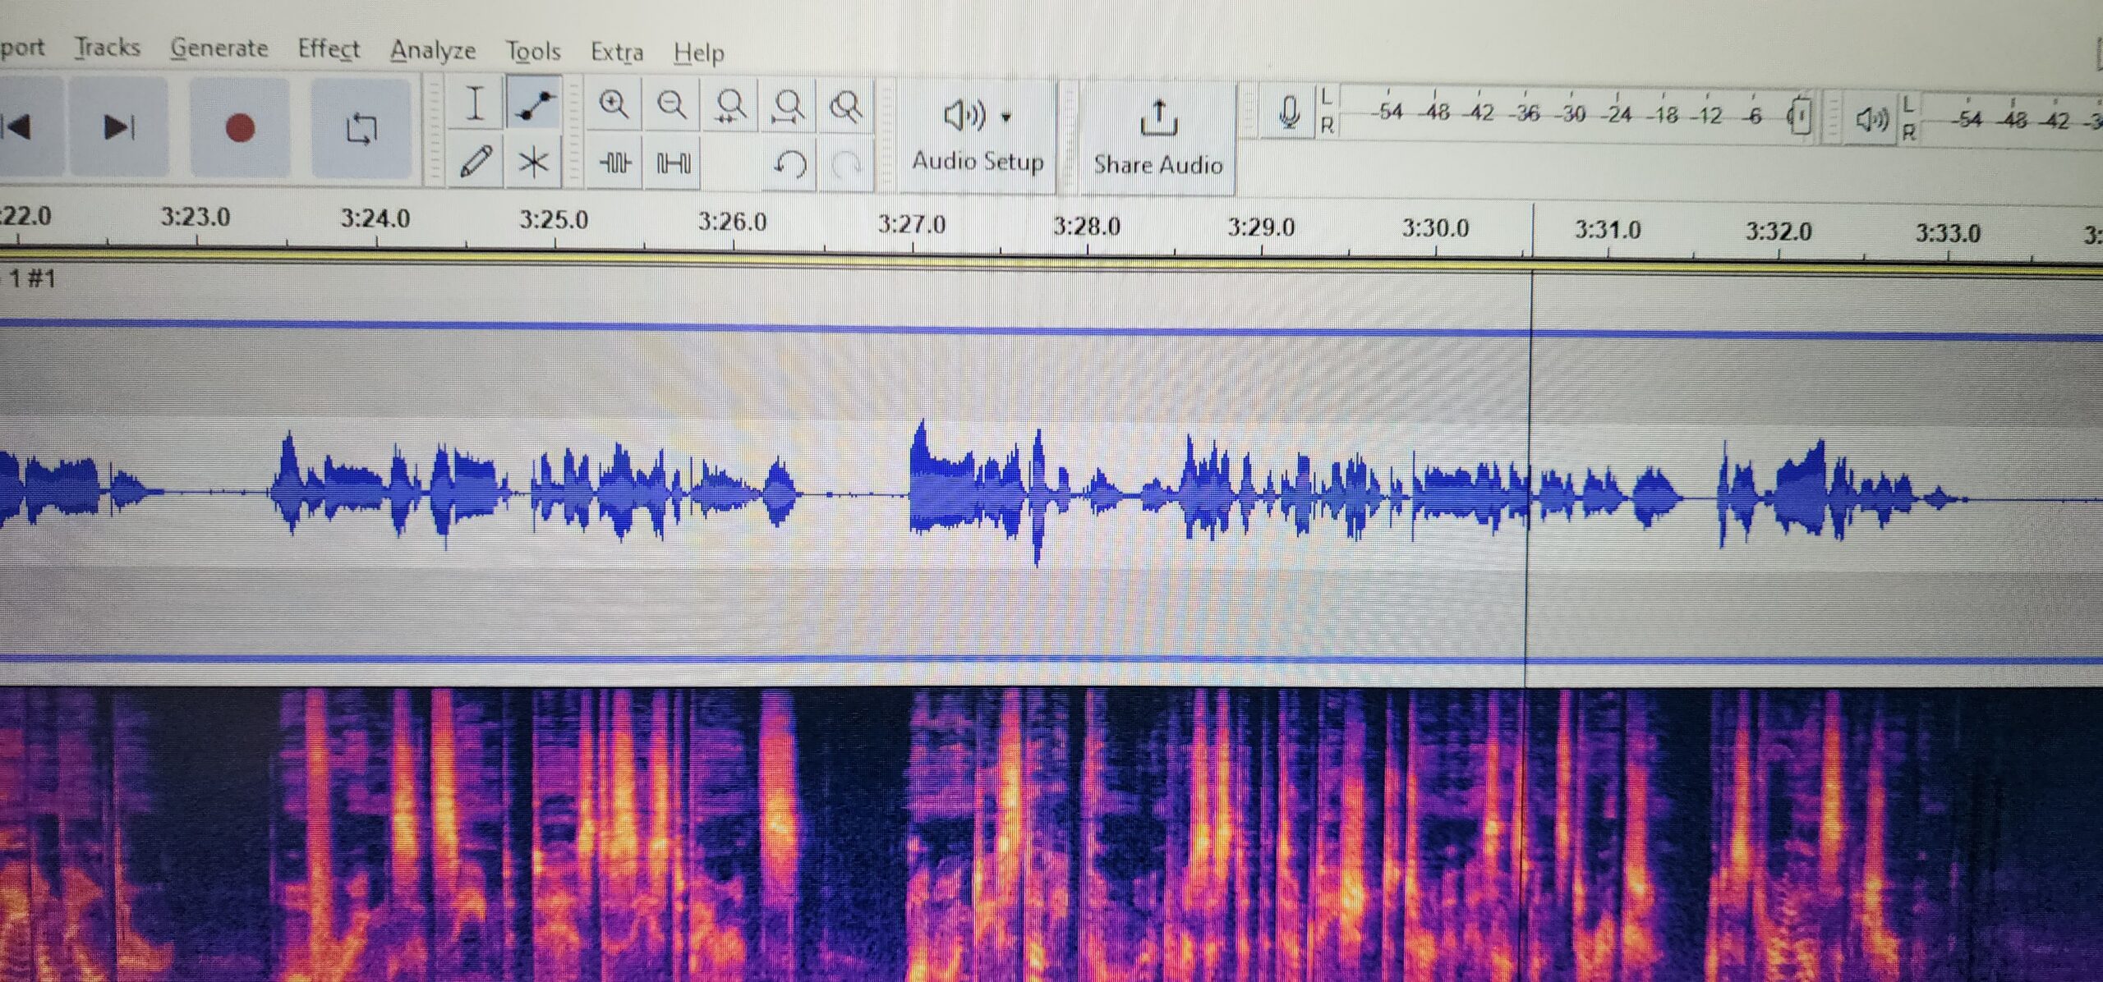Open the Tools menu
Screen dimensions: 2103x982
pyautogui.click(x=533, y=51)
